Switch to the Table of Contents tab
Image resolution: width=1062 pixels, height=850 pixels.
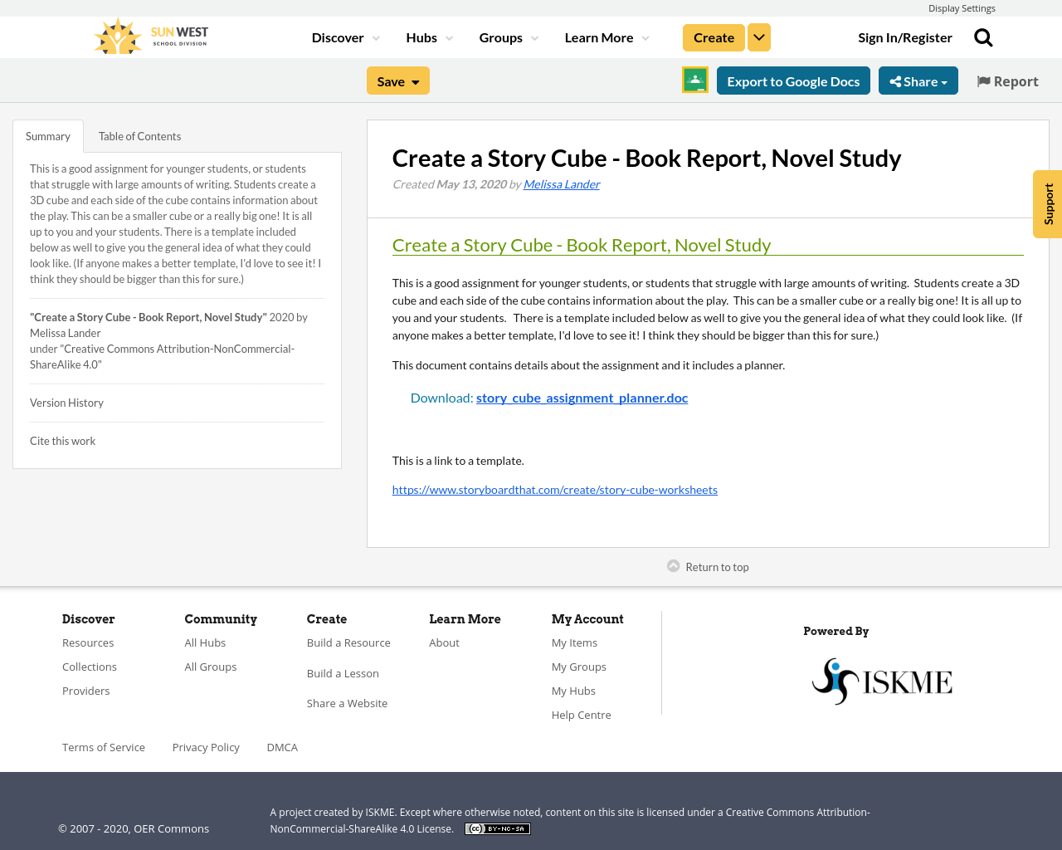click(x=139, y=135)
